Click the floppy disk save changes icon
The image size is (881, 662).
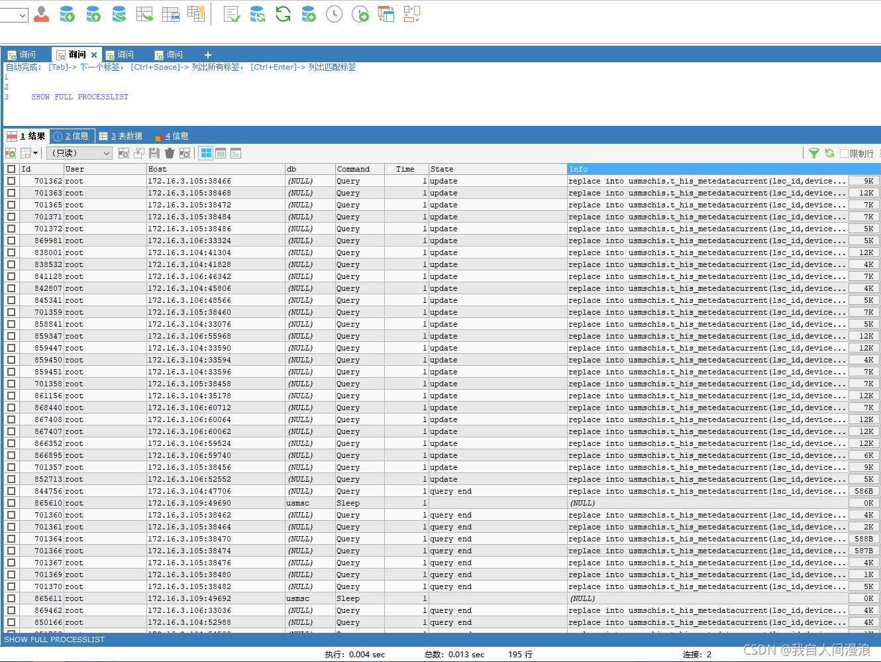pyautogui.click(x=154, y=153)
